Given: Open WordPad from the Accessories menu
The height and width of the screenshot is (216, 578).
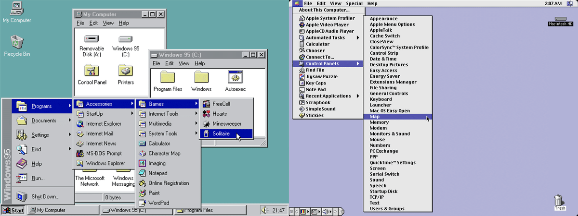Looking at the screenshot, I should [x=168, y=203].
